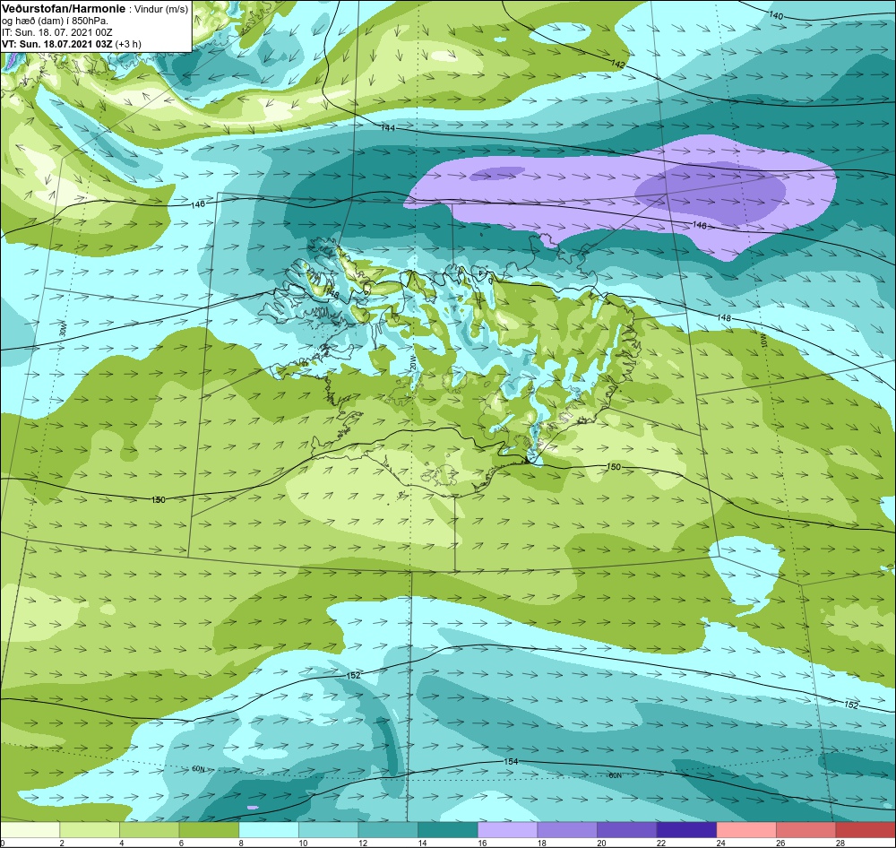
Task: Select the "og hæð (dam) í 850hPa." line
Action: (55, 21)
